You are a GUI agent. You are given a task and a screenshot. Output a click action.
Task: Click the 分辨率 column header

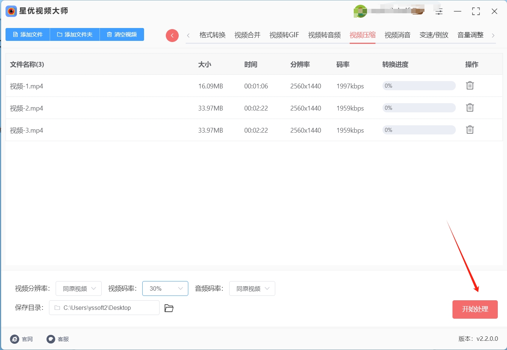pyautogui.click(x=300, y=64)
